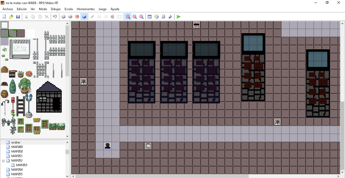Open the Ayuda menu
This screenshot has height=178, width=345.
[x=115, y=9]
